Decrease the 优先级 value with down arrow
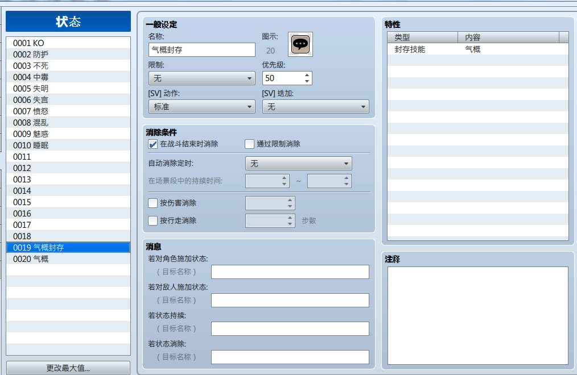577x375 pixels. point(307,81)
